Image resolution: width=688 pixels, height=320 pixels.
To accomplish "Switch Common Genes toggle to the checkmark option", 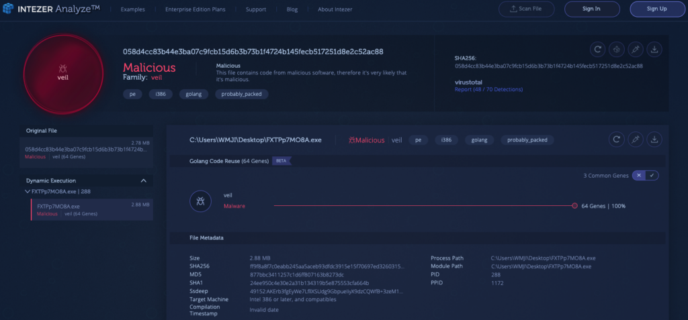I will [x=652, y=175].
